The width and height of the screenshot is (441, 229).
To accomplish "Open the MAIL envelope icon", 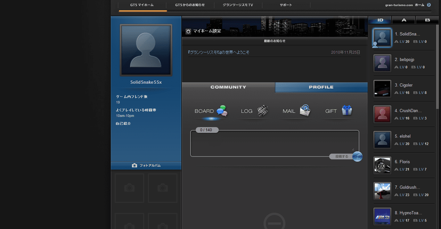I will (305, 111).
